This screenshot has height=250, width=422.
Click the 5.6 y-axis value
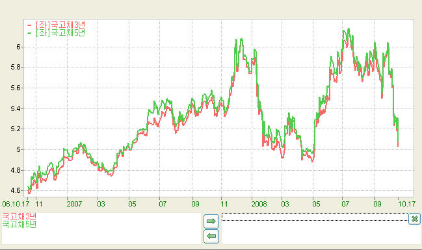tap(16, 88)
